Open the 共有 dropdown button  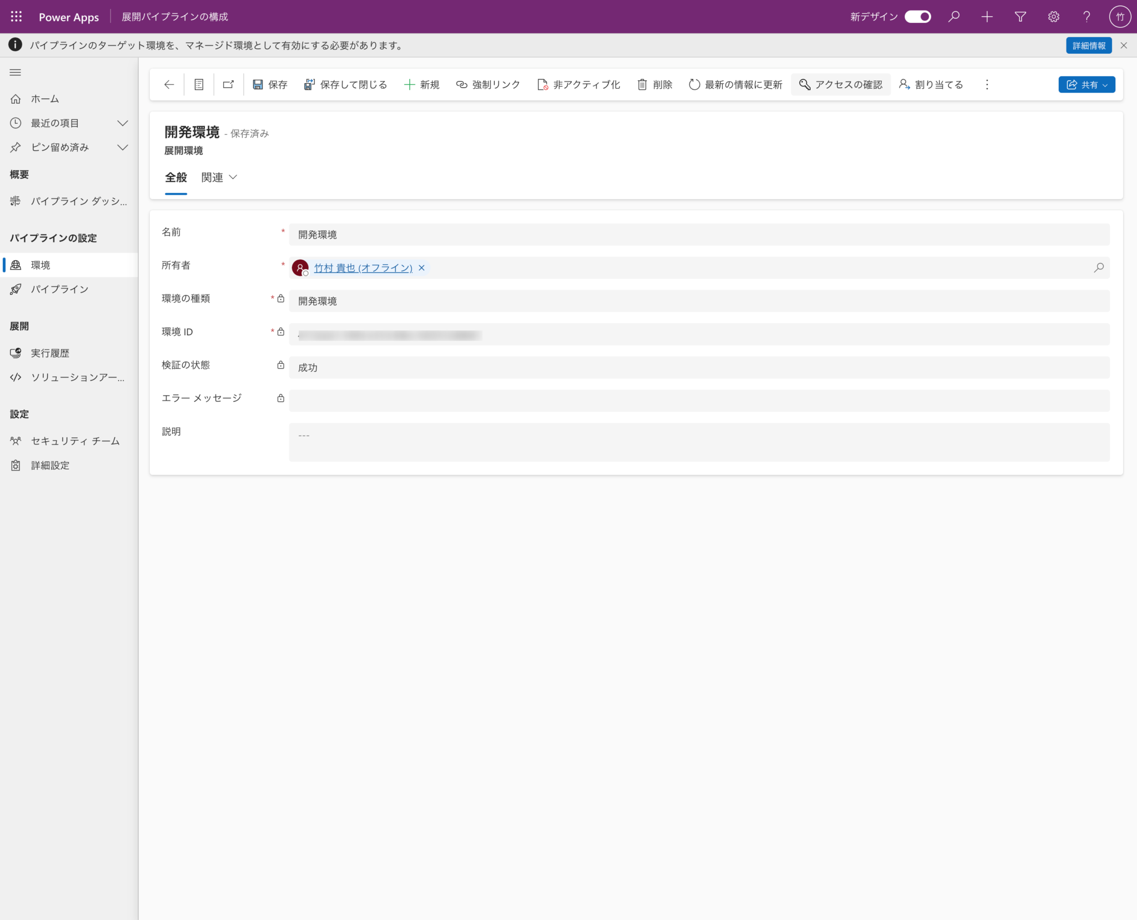[x=1086, y=84]
